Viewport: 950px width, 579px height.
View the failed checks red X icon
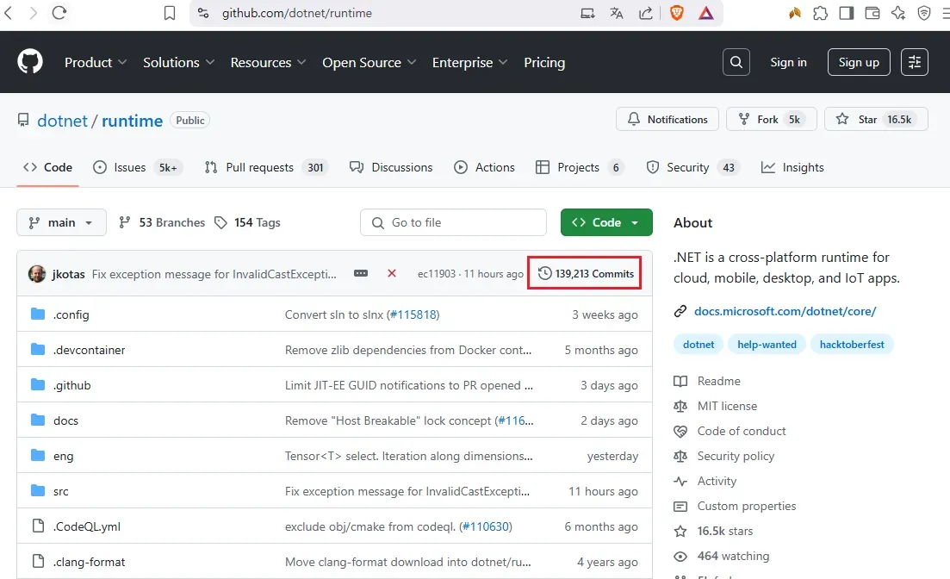click(x=392, y=273)
